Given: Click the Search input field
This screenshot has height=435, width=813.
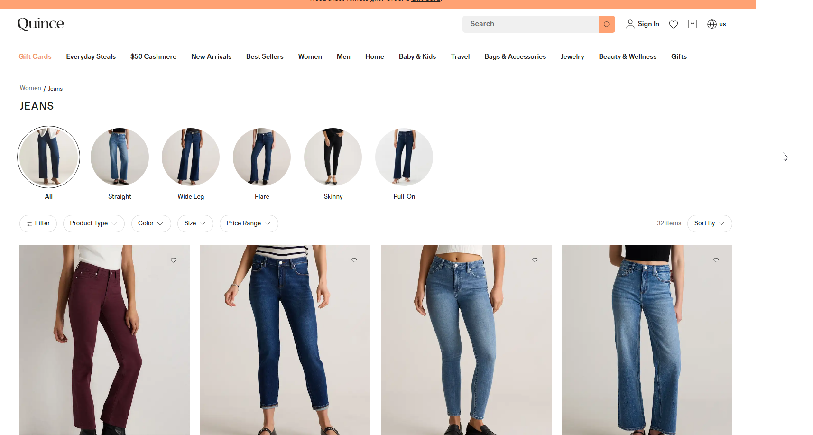Looking at the screenshot, I should pos(530,24).
